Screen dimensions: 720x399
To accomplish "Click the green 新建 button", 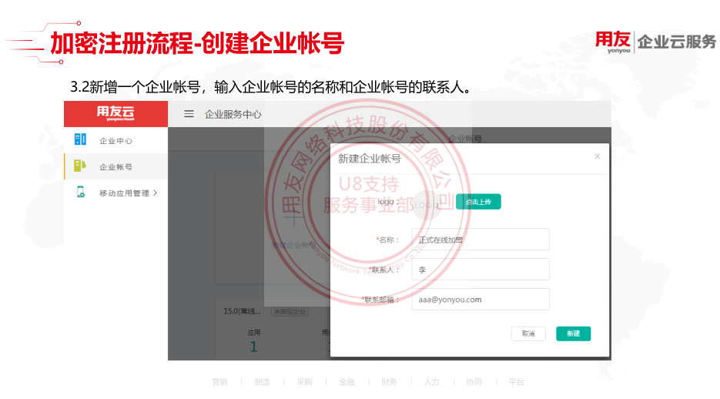I will (x=573, y=334).
